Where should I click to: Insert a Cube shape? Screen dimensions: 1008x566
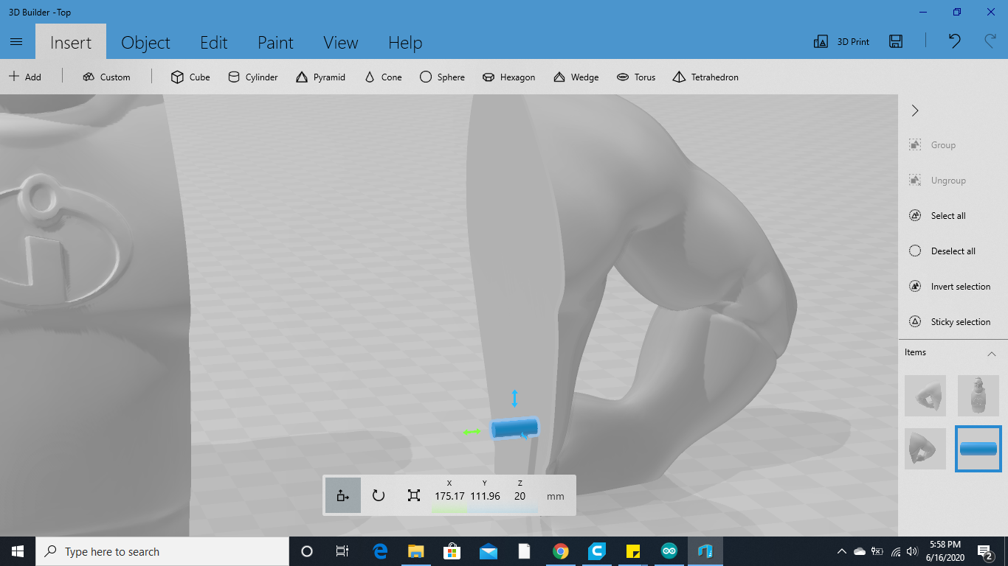pyautogui.click(x=190, y=77)
